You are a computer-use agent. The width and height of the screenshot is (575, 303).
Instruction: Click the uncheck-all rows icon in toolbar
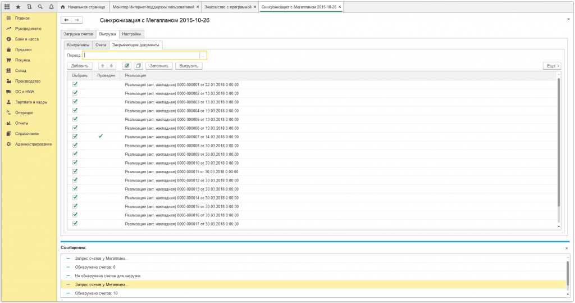click(x=138, y=66)
